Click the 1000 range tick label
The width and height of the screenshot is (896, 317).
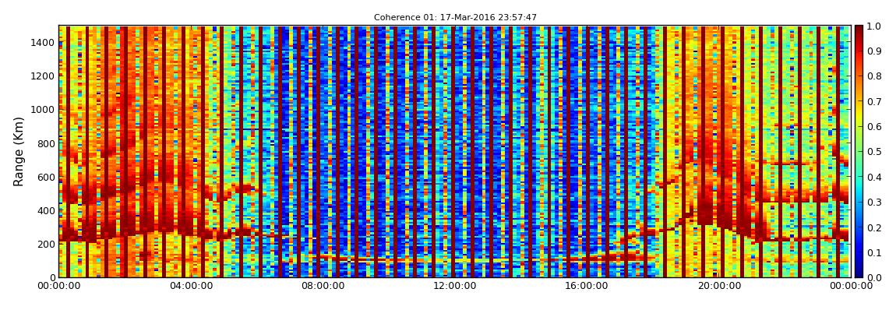[x=44, y=110]
